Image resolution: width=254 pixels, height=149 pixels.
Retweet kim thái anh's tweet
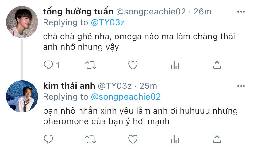click(90, 139)
